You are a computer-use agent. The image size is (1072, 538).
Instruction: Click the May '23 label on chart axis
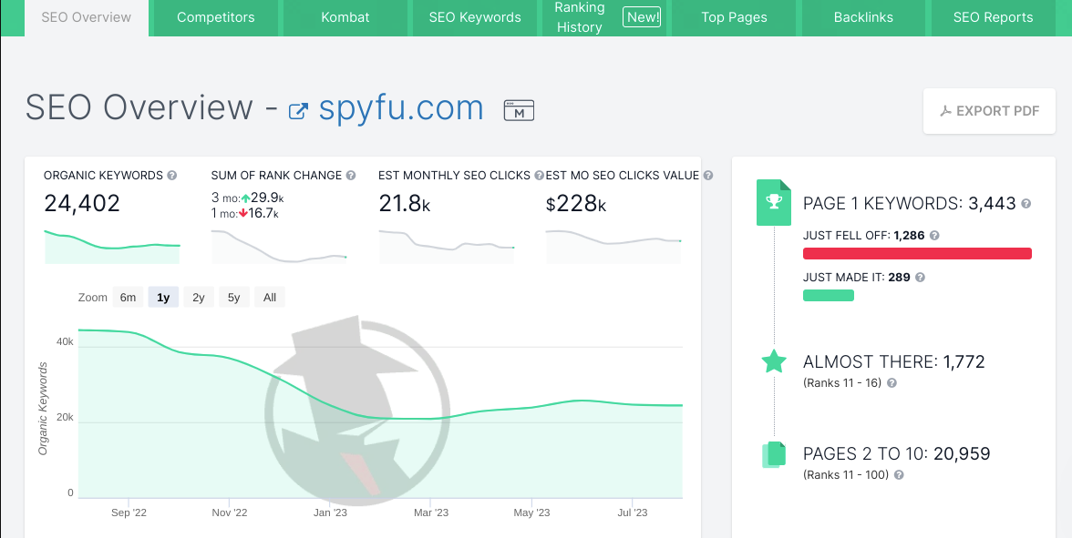532,513
